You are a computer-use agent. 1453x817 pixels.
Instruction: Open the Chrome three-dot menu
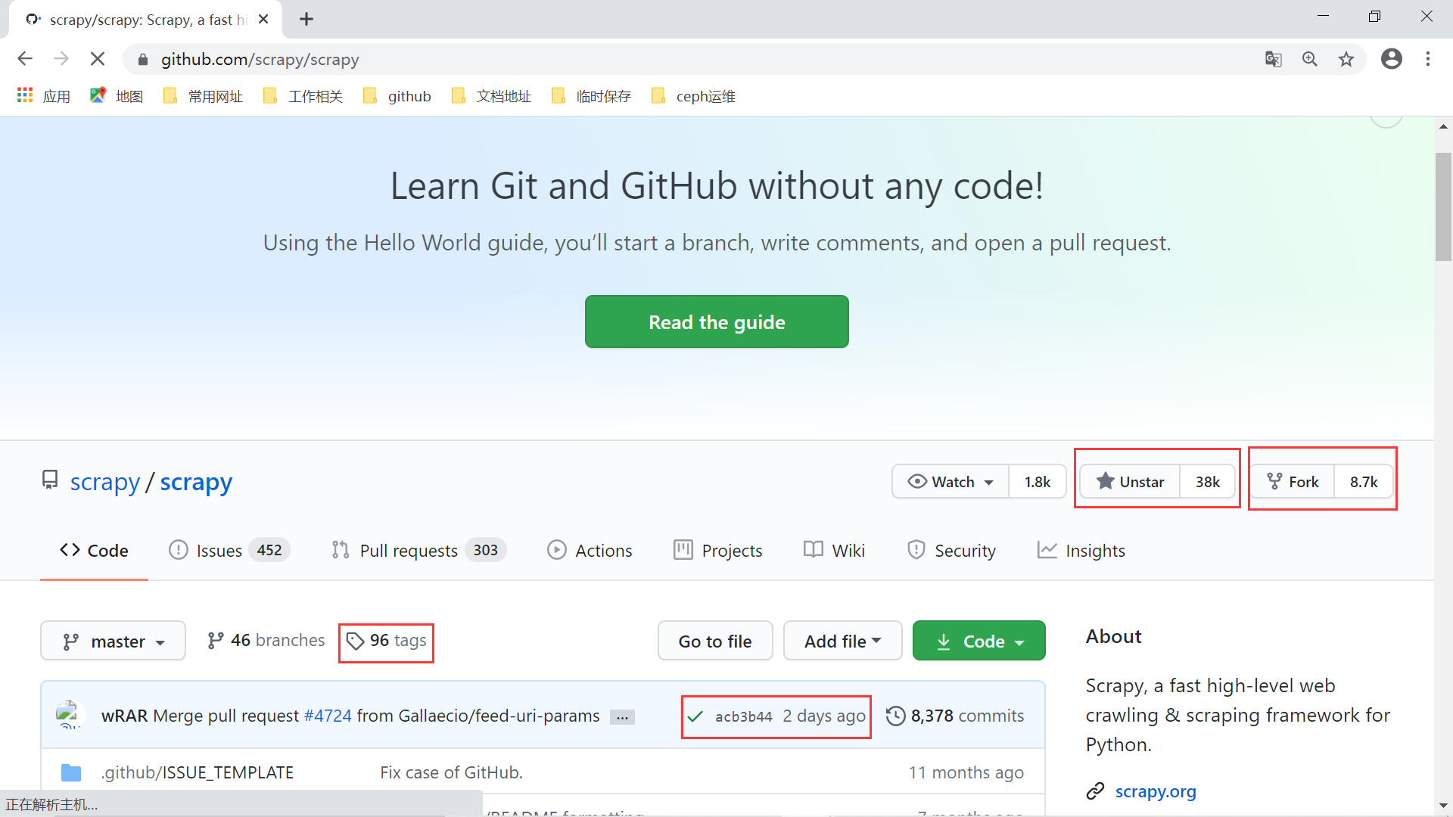tap(1428, 59)
